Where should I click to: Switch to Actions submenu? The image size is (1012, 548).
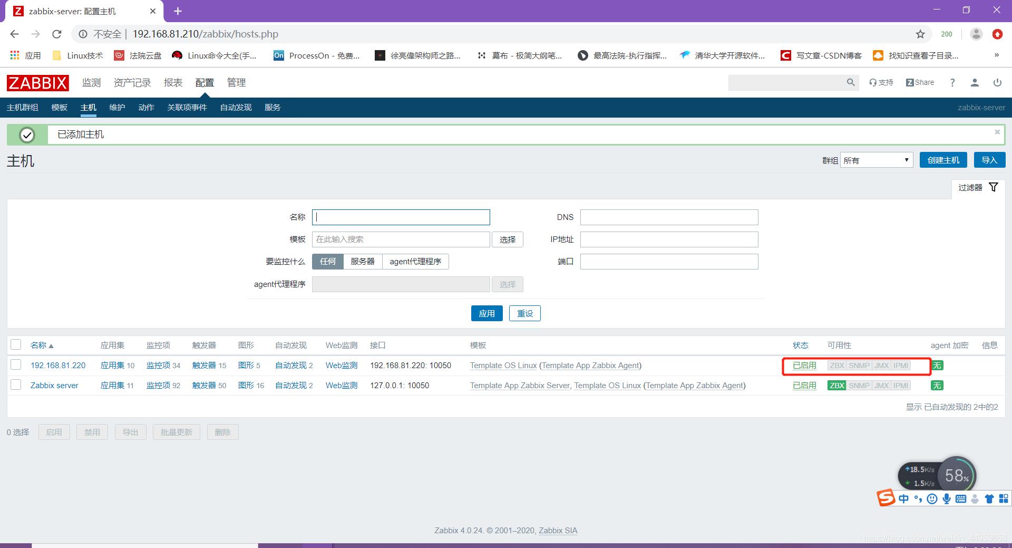tap(146, 108)
